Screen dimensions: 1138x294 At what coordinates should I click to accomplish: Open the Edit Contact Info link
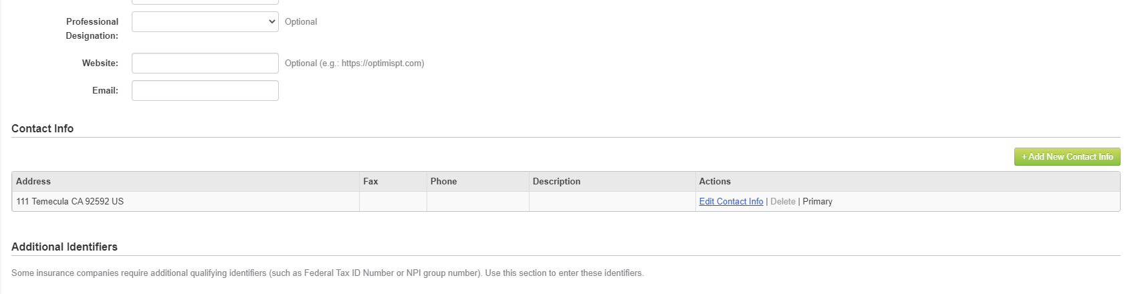[x=731, y=202]
